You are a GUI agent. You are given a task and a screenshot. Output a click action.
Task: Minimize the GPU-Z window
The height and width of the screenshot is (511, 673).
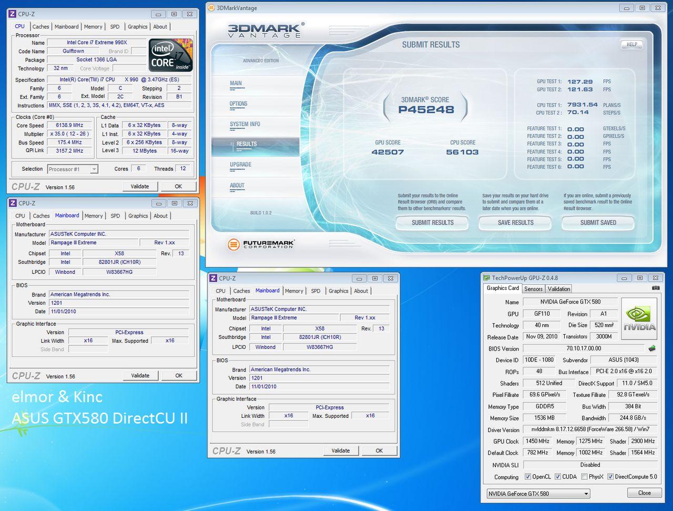pyautogui.click(x=624, y=278)
